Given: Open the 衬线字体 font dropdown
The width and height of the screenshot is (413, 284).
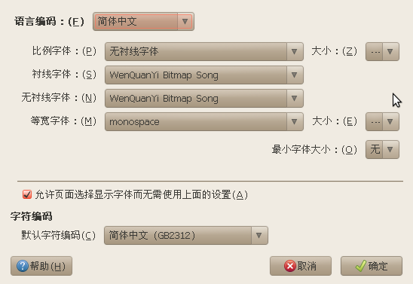Looking at the screenshot, I should click(x=204, y=75).
